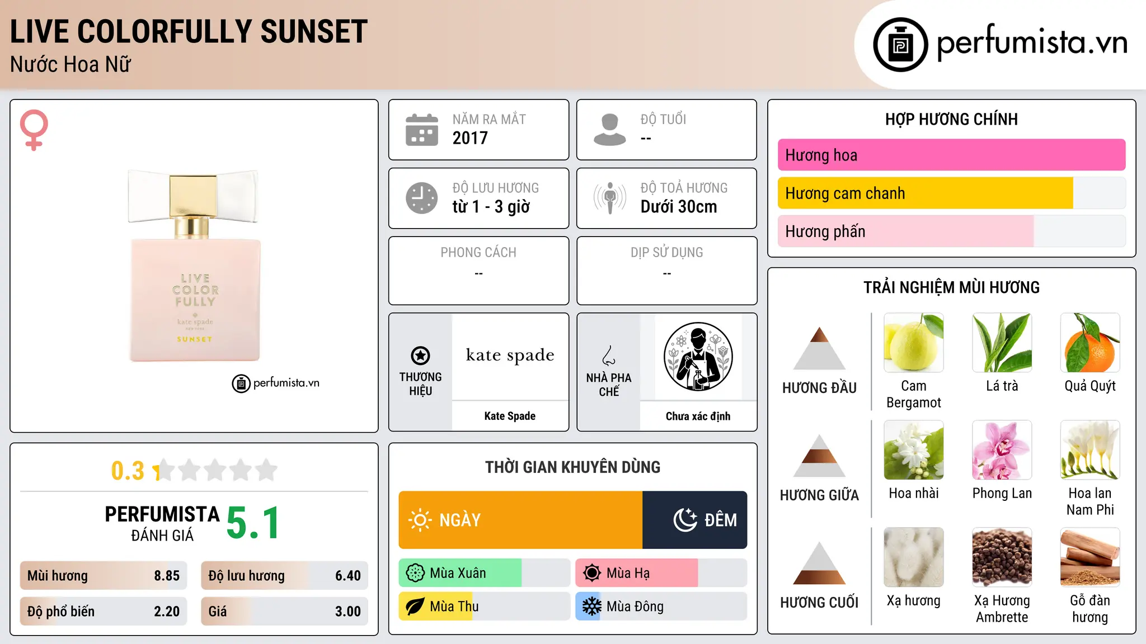Select the Hoa lan Nam Phi image
The height and width of the screenshot is (644, 1146).
(x=1090, y=450)
